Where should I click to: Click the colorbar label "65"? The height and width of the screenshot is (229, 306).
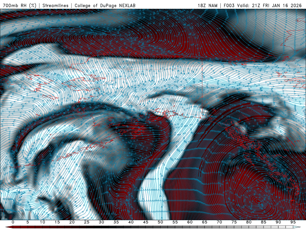click(x=205, y=222)
